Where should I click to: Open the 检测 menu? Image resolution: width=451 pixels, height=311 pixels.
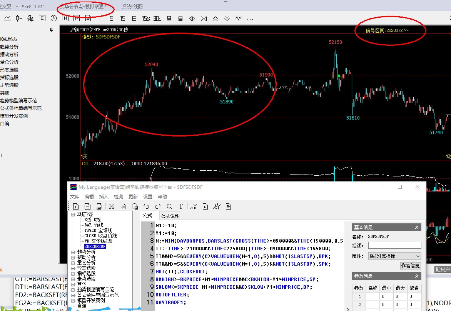click(x=119, y=196)
